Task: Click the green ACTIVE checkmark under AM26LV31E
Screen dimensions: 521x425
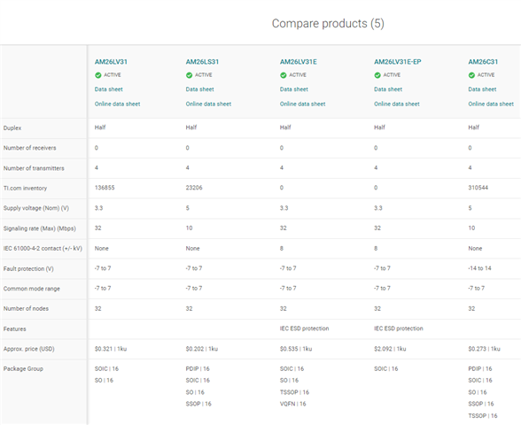Action: pyautogui.click(x=284, y=75)
